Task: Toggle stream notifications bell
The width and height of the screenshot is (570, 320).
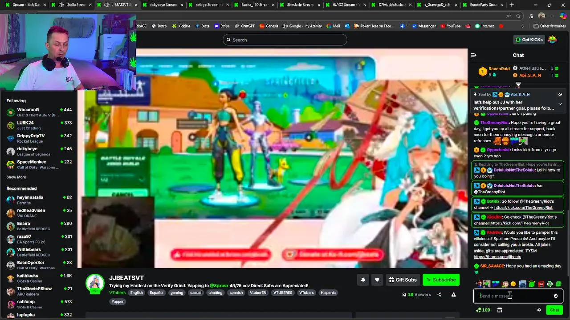Action: [363, 280]
